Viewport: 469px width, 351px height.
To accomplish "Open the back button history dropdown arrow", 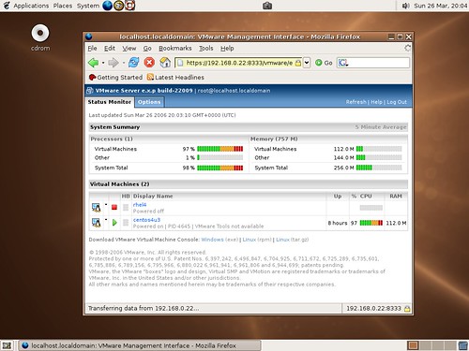I will pos(103,63).
